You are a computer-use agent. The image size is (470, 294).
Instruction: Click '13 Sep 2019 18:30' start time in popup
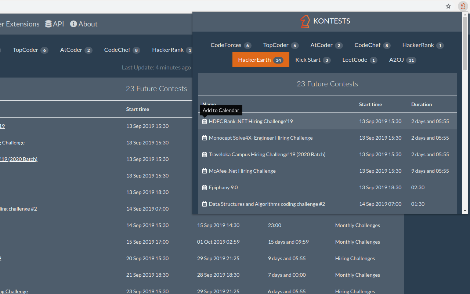pos(380,187)
